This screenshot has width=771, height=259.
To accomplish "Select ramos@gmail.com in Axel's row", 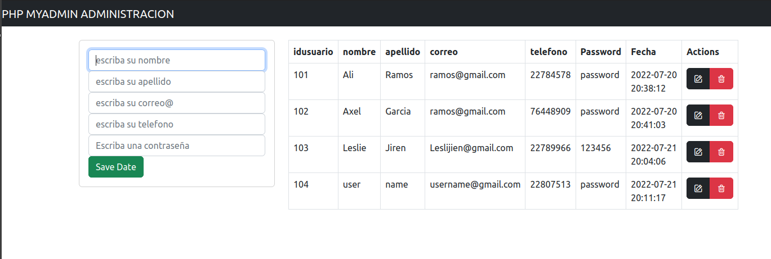I will tap(467, 111).
